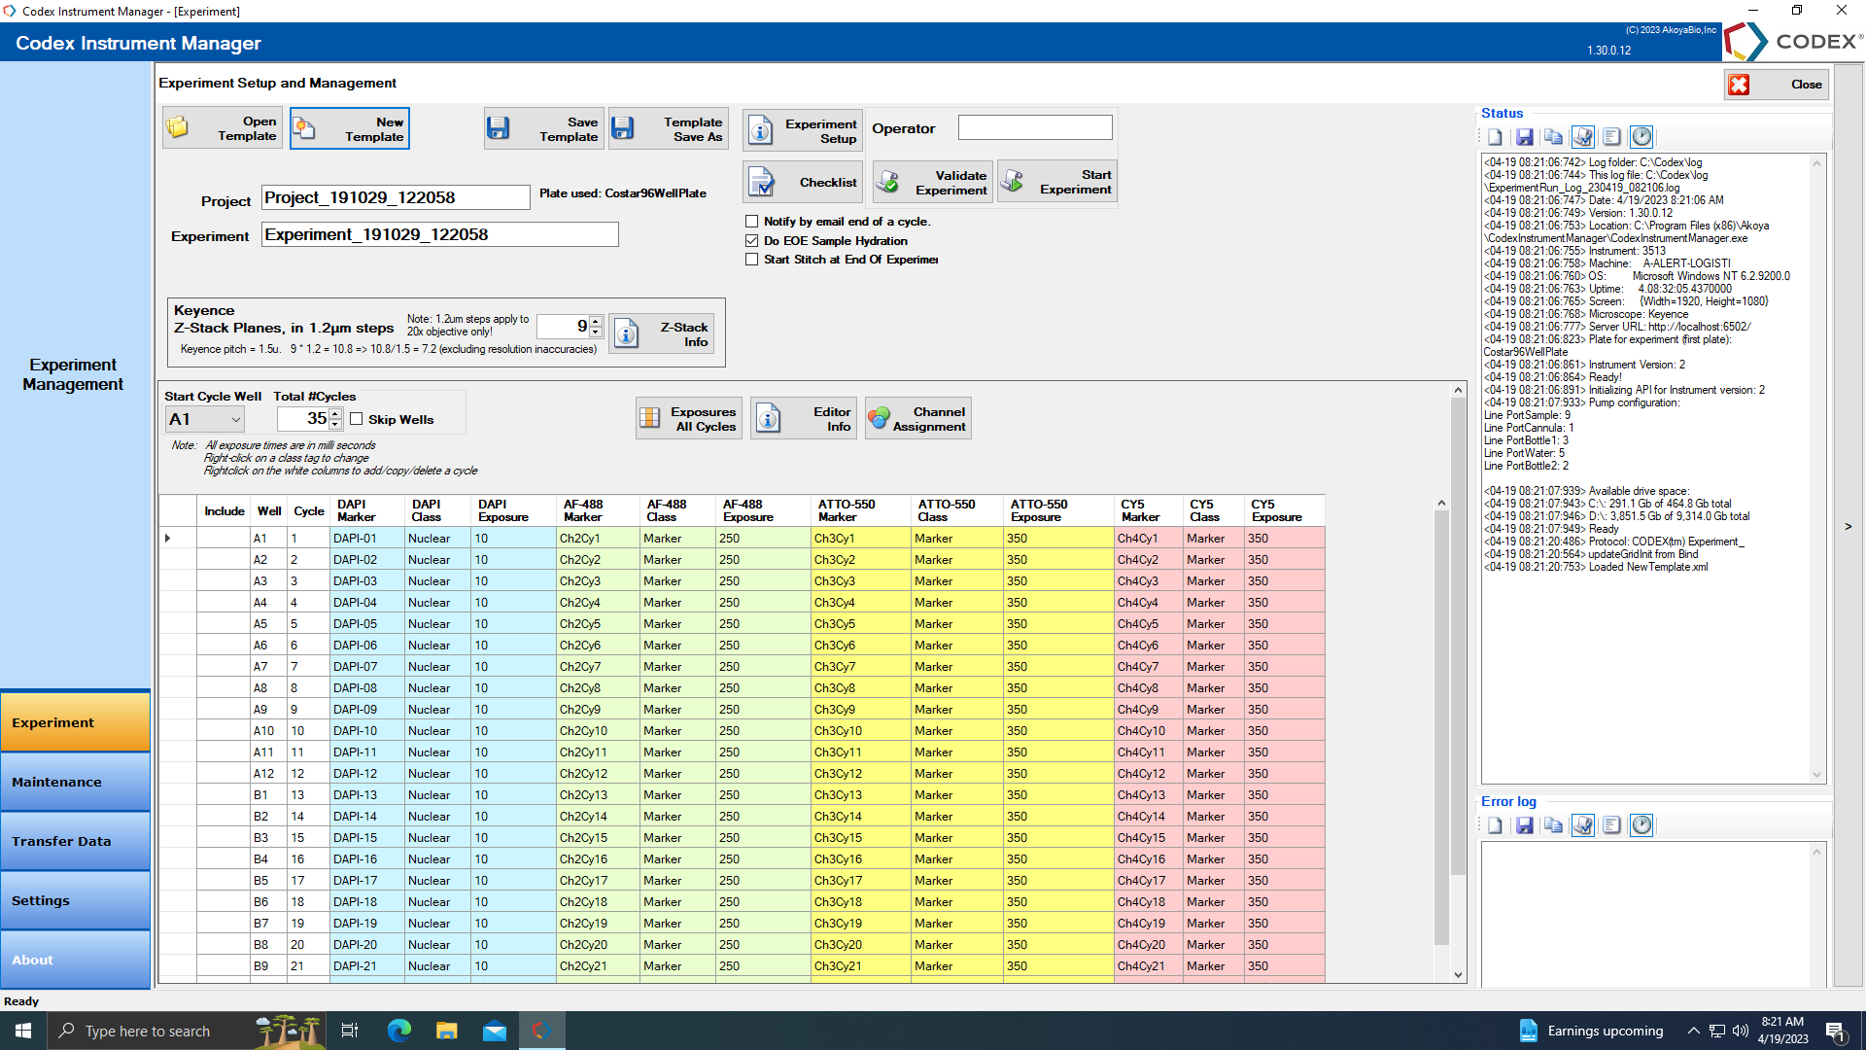1866x1050 pixels.
Task: Click the Operator text field
Action: [x=1034, y=128]
